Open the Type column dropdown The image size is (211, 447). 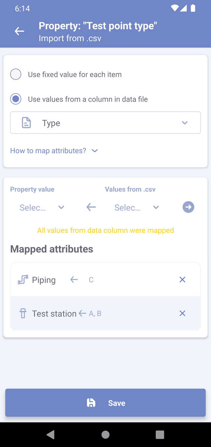tap(105, 123)
